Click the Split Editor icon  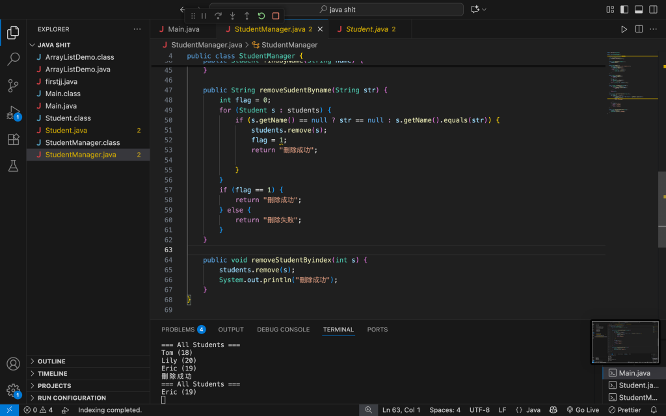click(x=639, y=29)
